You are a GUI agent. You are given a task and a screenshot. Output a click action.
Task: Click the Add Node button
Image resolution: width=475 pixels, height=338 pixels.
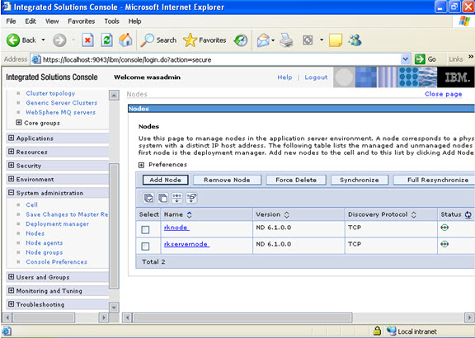(x=165, y=180)
